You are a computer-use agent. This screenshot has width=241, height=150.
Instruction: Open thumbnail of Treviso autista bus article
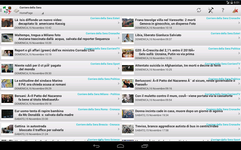(x=128, y=129)
